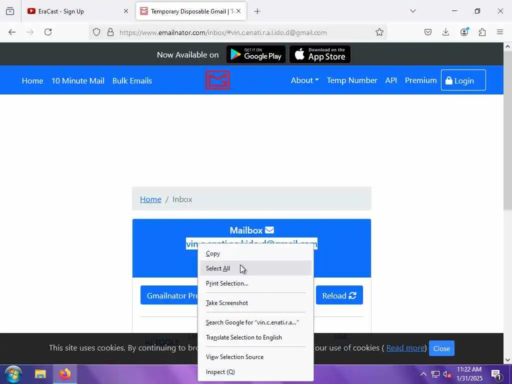
Task: Go to Premium page
Action: click(x=420, y=80)
